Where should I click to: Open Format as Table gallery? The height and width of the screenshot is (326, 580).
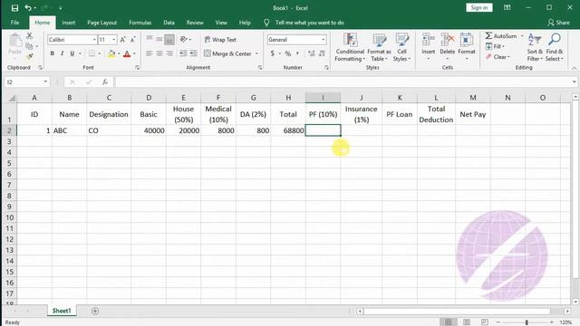point(379,47)
